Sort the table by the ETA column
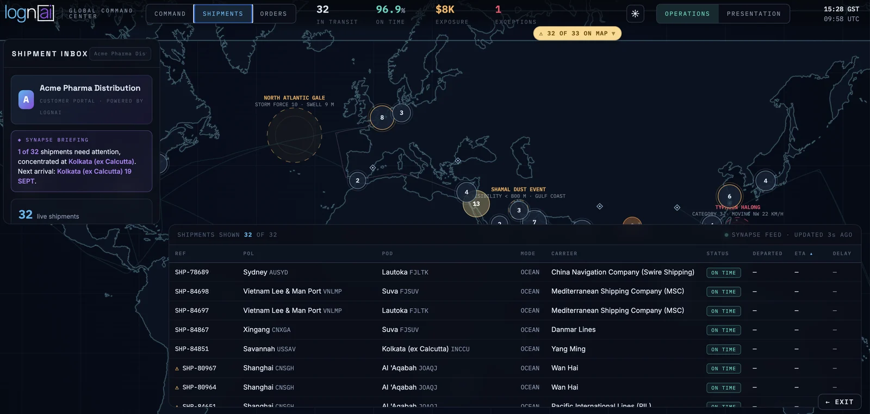 [x=804, y=254]
